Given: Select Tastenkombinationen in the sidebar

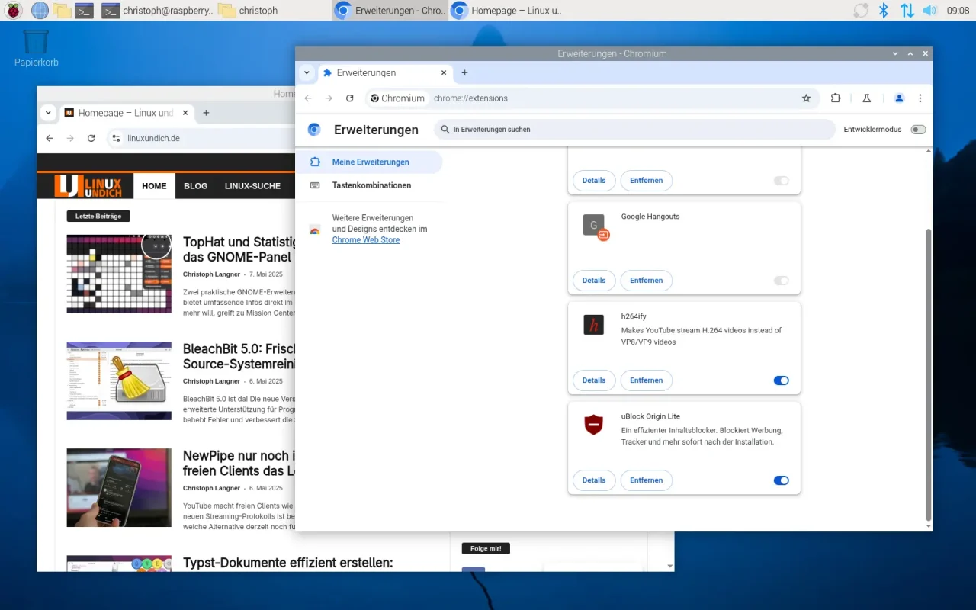Looking at the screenshot, I should 371,185.
